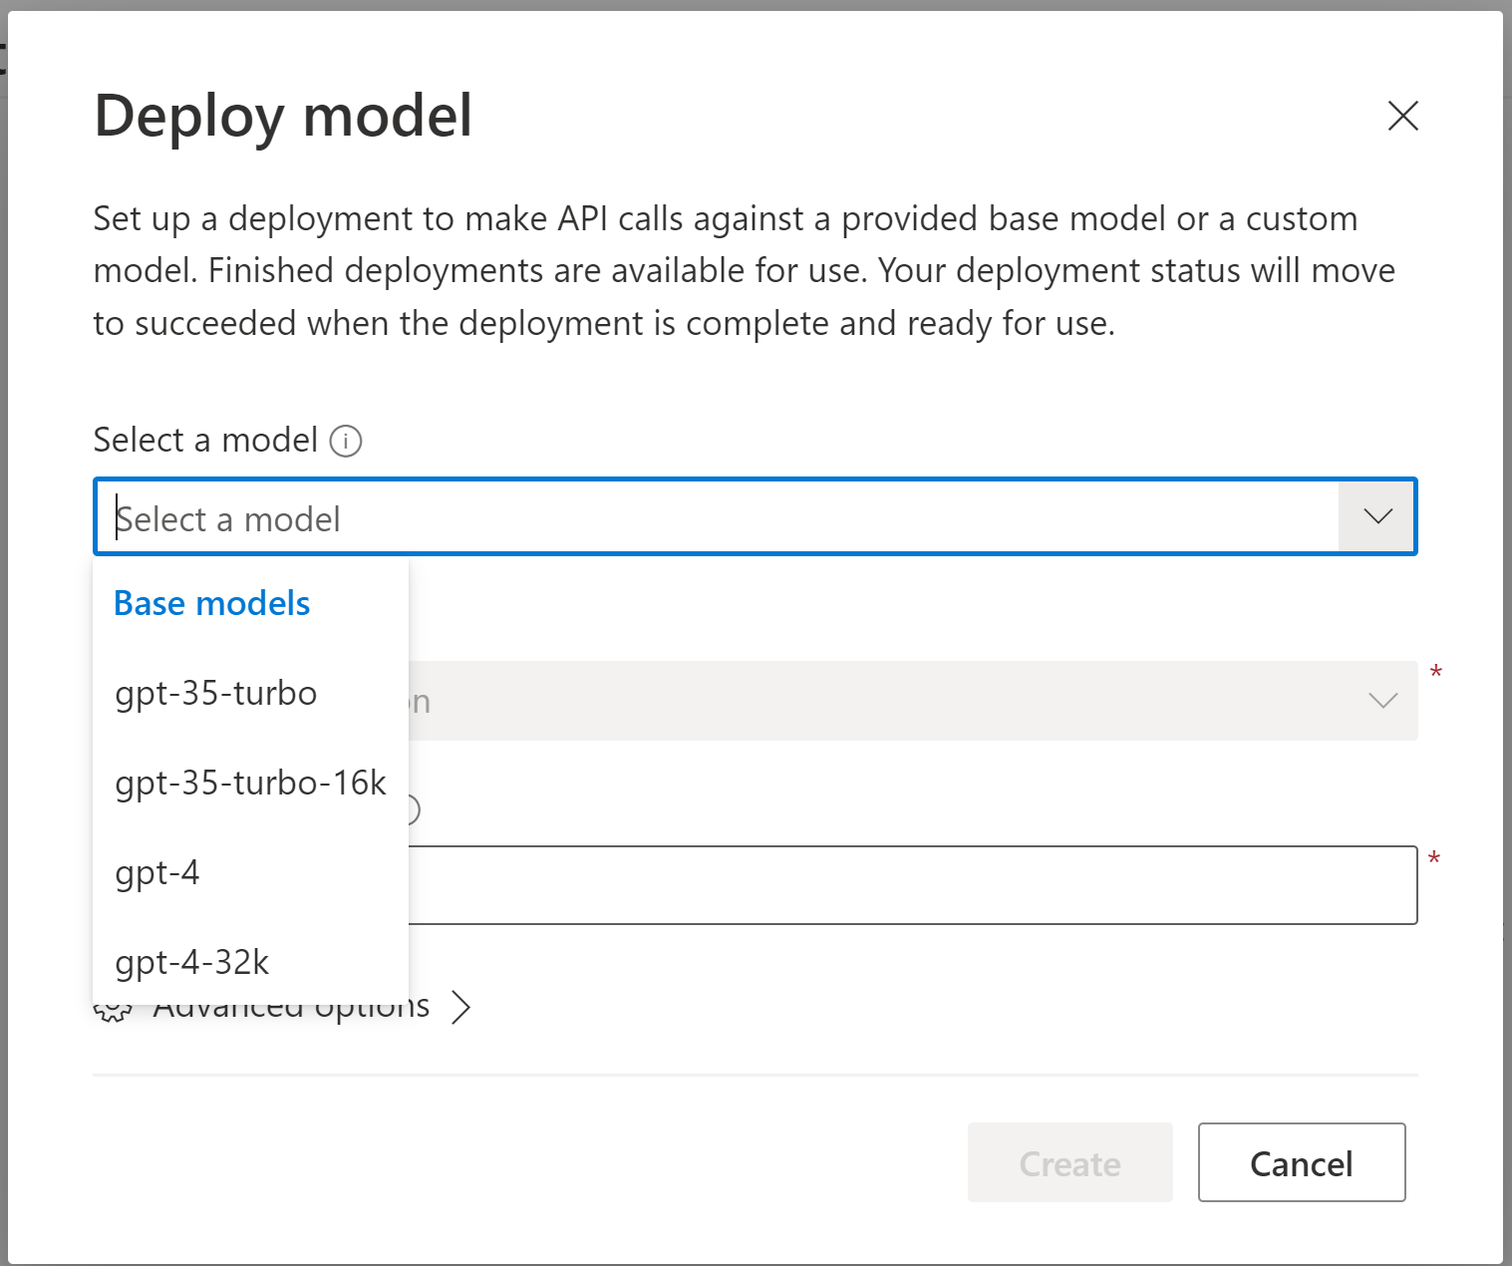Click the Create button

1069,1162
